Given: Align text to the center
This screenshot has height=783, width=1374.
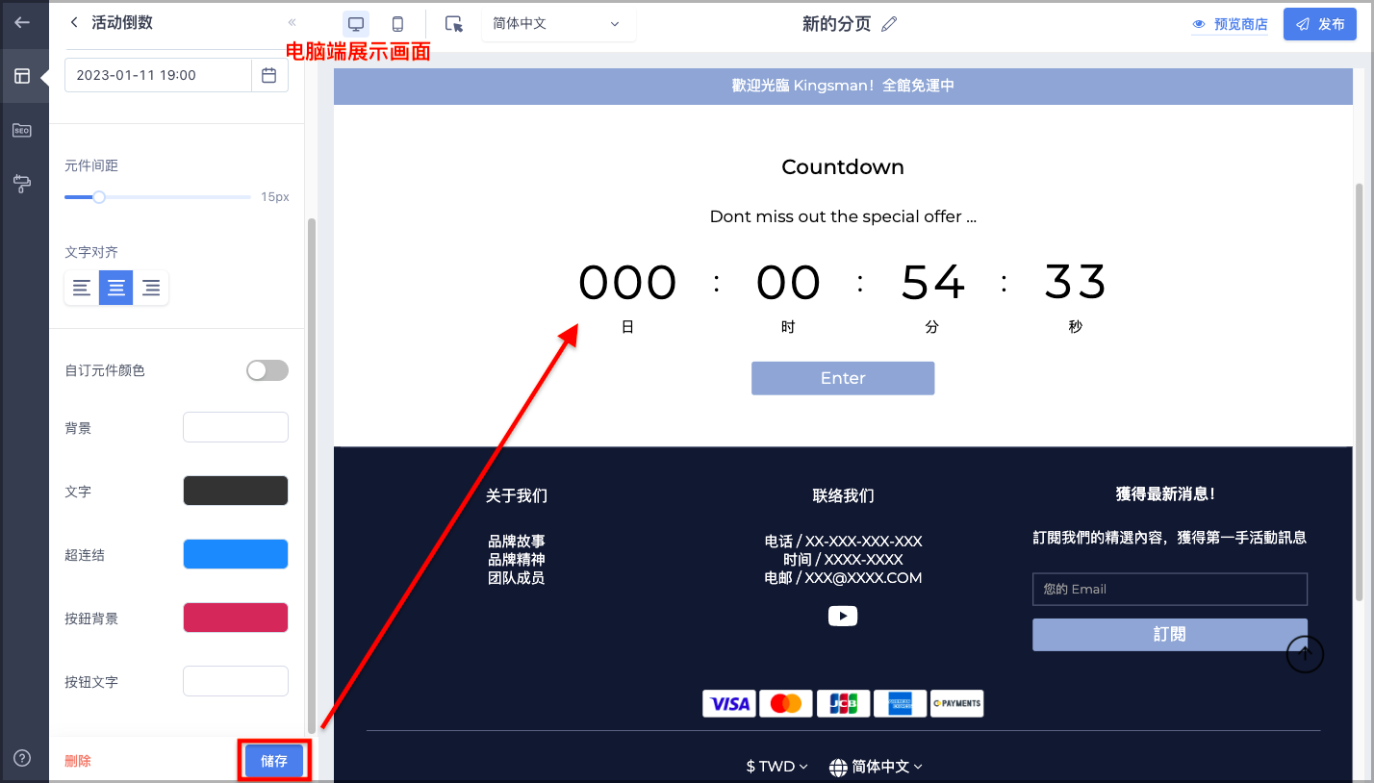Looking at the screenshot, I should point(116,288).
